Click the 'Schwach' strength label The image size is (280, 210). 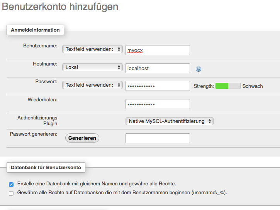click(x=253, y=86)
